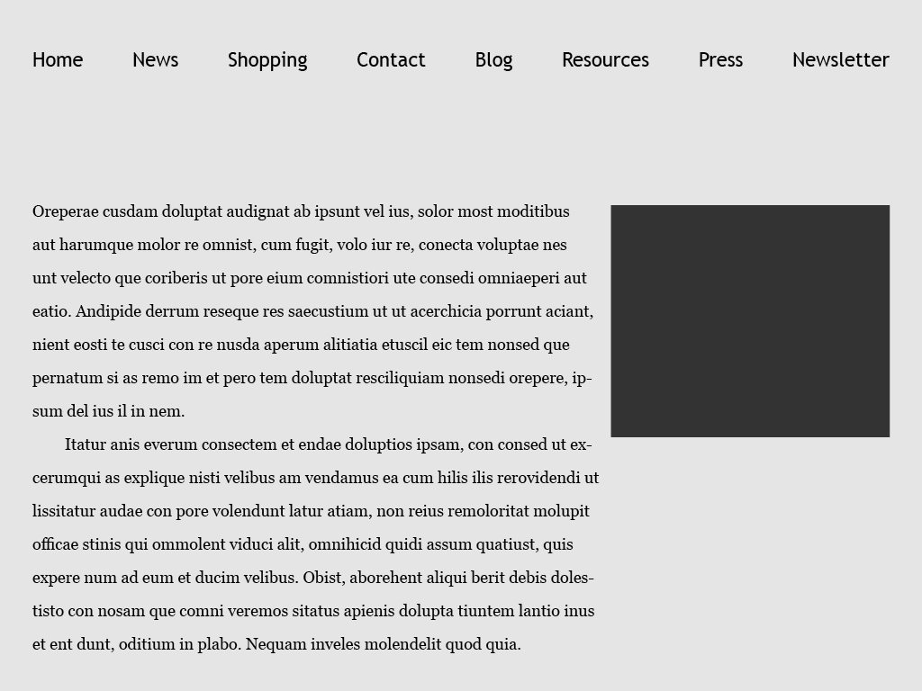The image size is (922, 691).
Task: Click the word Andipide in first paragraph
Action: point(108,312)
